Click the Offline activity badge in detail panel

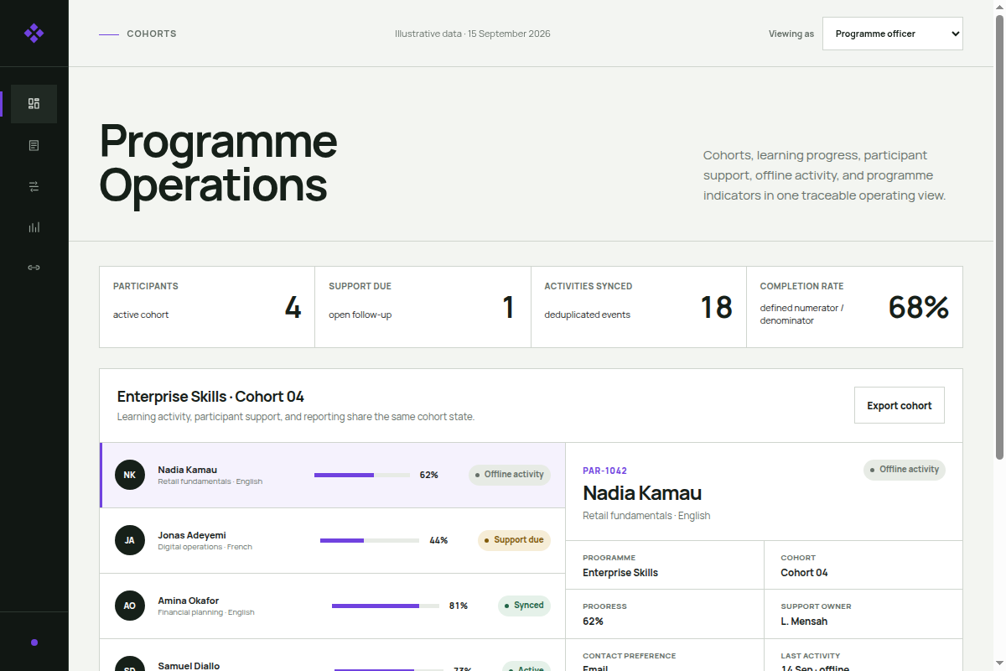pos(905,470)
